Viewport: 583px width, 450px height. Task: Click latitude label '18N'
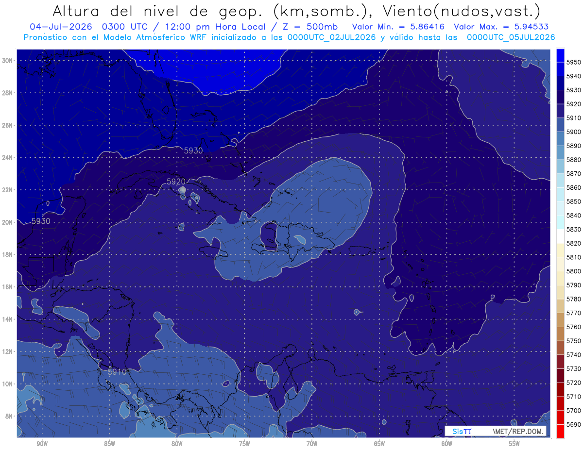click(x=7, y=254)
